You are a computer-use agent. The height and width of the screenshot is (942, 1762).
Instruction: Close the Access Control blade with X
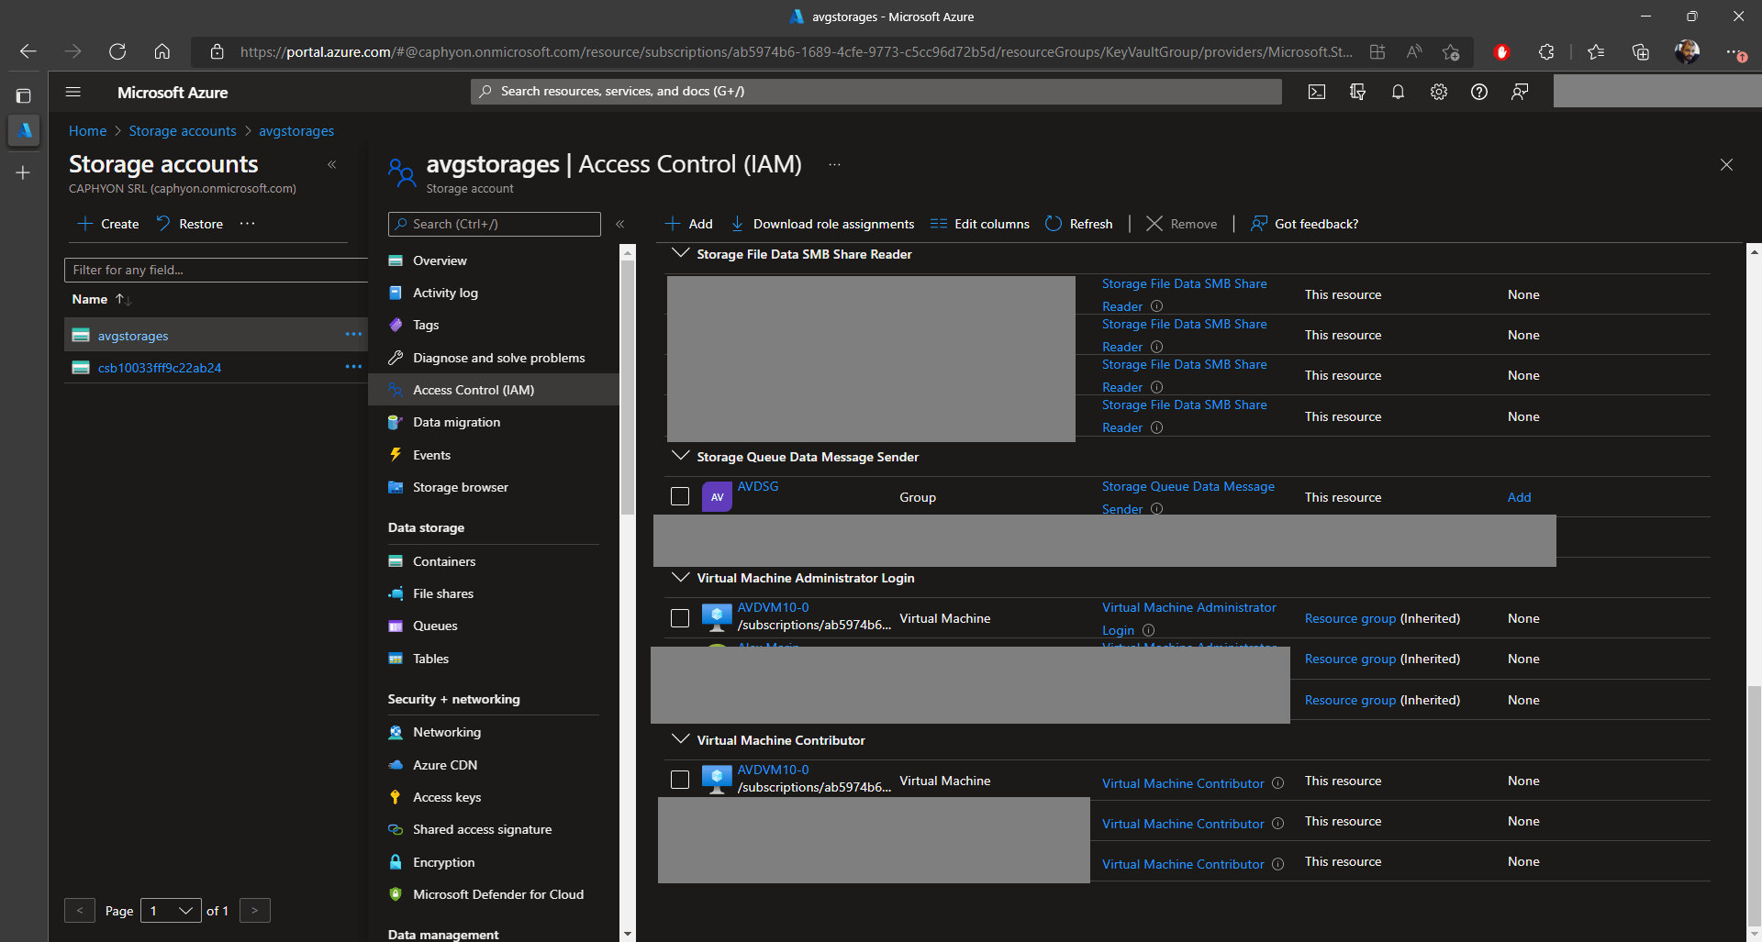coord(1726,165)
